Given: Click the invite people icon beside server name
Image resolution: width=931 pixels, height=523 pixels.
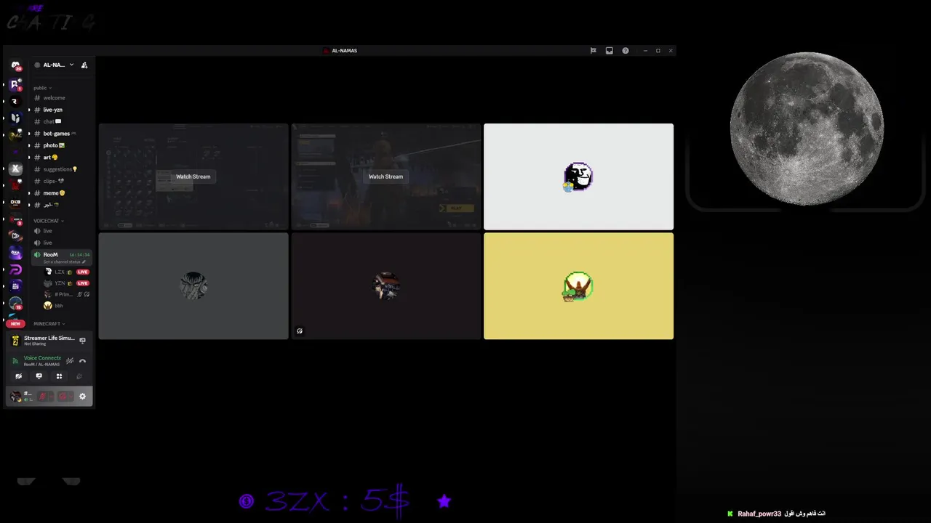Looking at the screenshot, I should coord(84,65).
